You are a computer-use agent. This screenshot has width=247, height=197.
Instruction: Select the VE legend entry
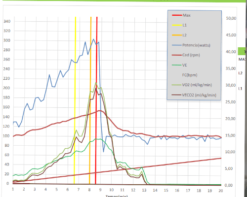pos(179,65)
